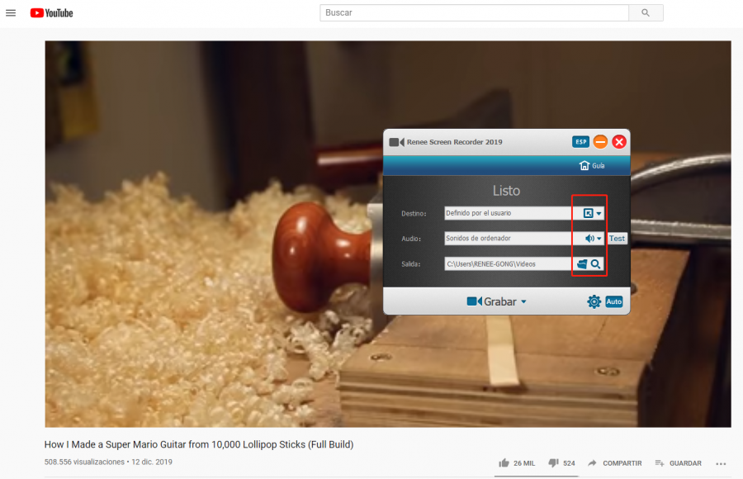Save the video via GUARDAR

tap(678, 462)
